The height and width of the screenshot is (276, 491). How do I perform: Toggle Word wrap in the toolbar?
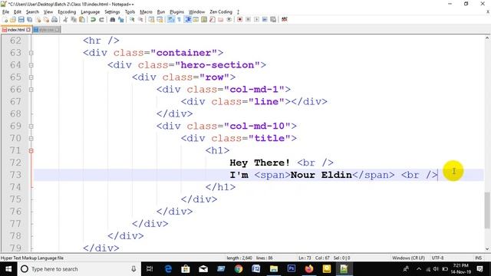[x=170, y=19]
